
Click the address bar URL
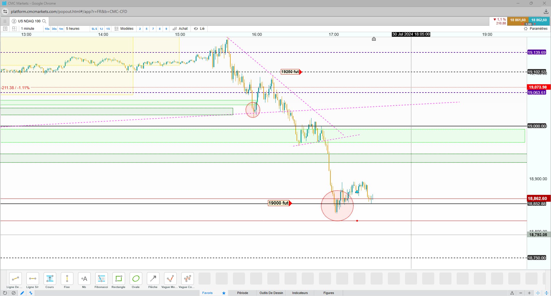click(69, 11)
